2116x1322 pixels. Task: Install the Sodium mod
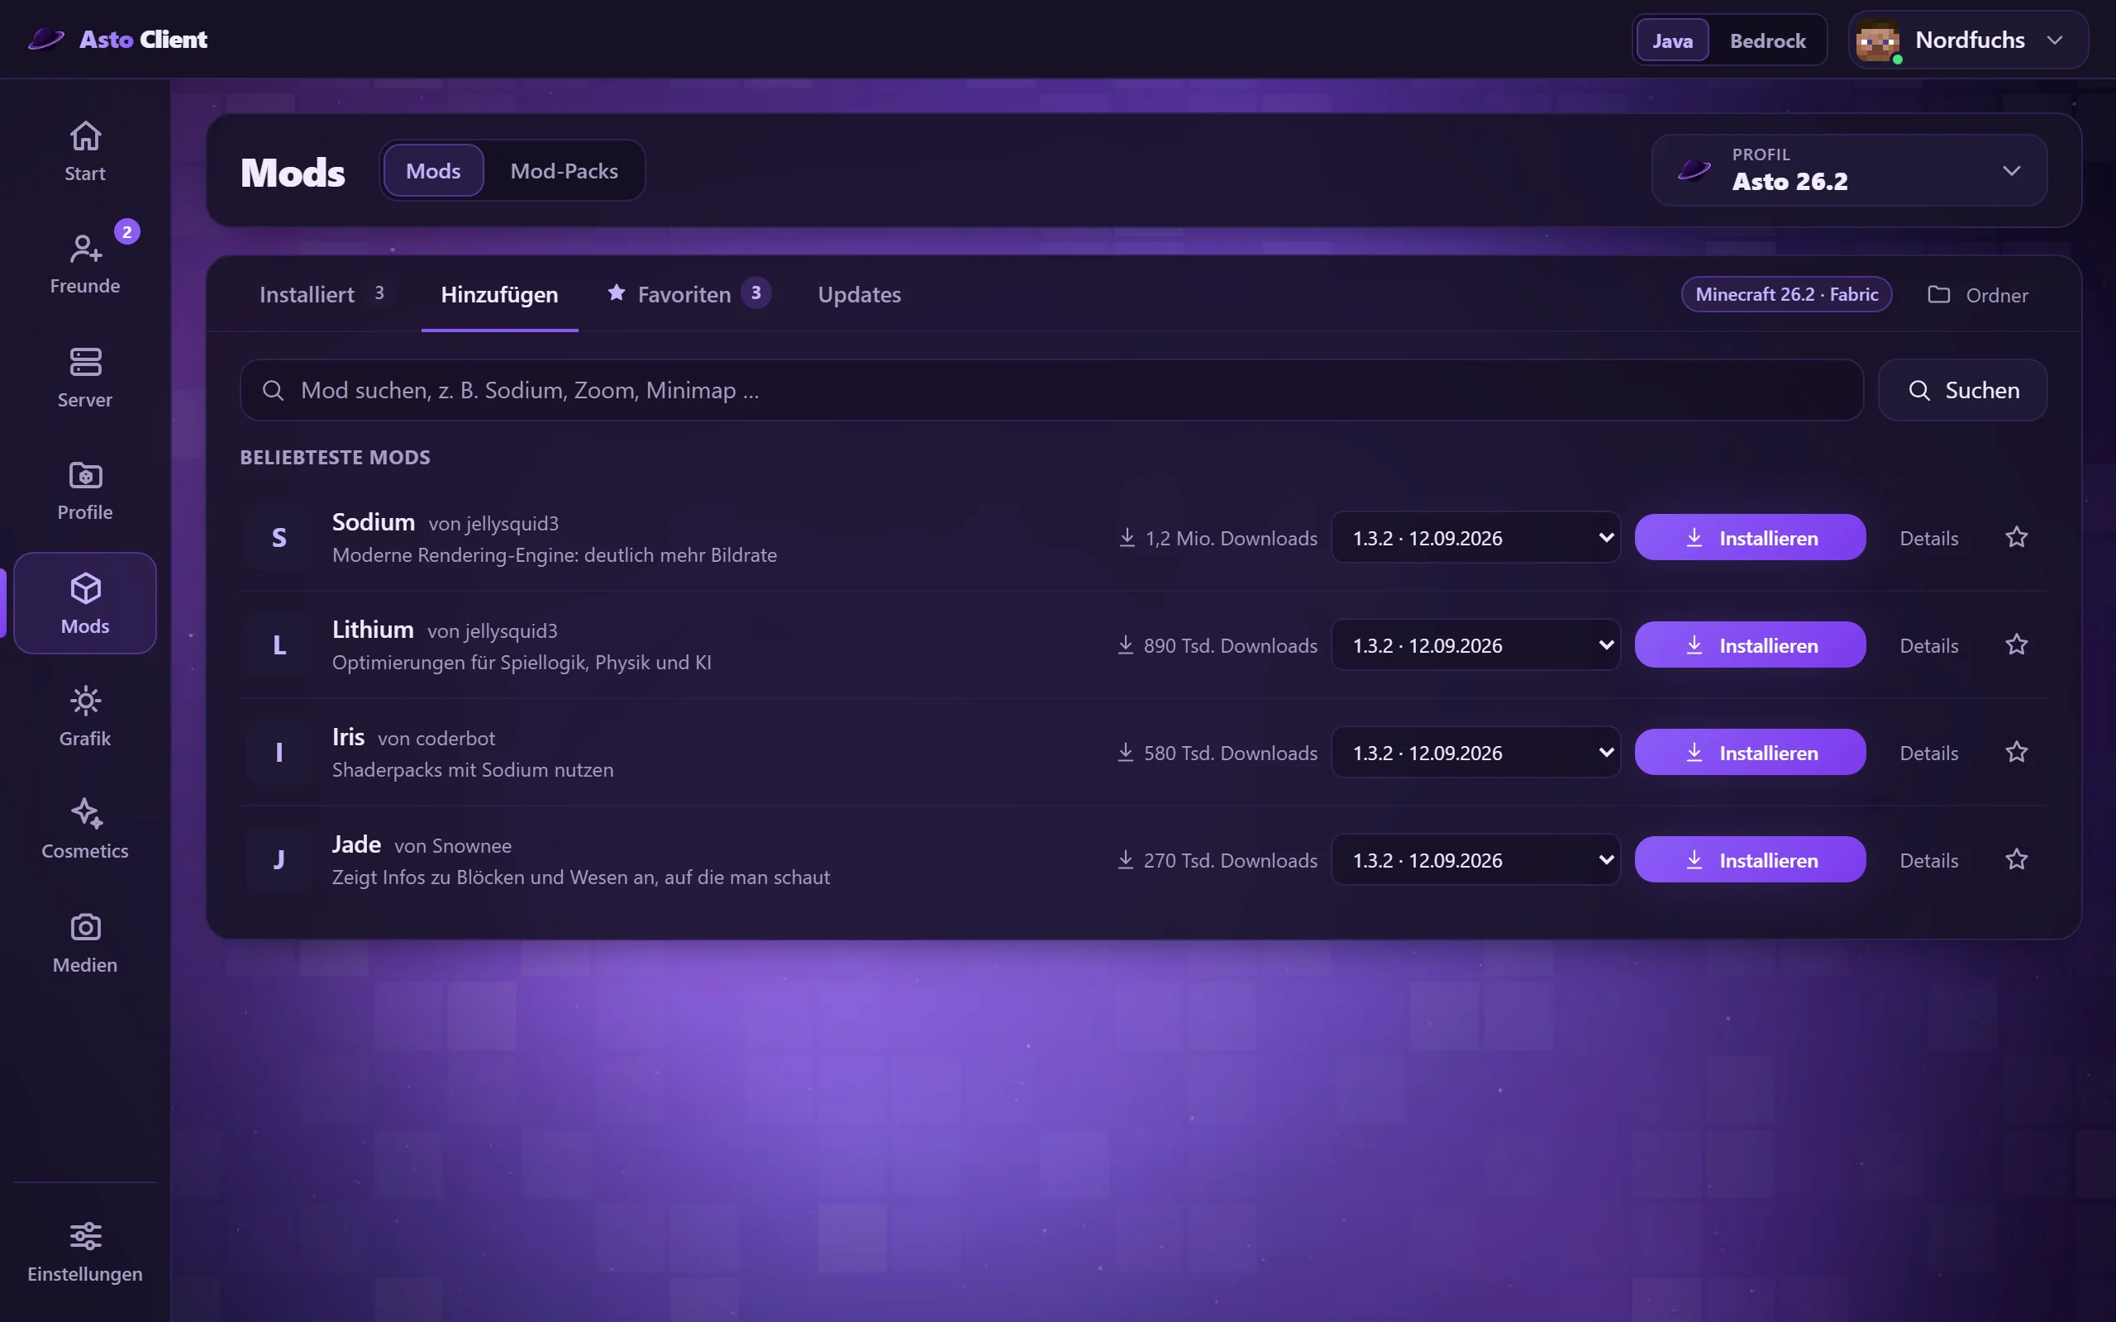(x=1750, y=537)
